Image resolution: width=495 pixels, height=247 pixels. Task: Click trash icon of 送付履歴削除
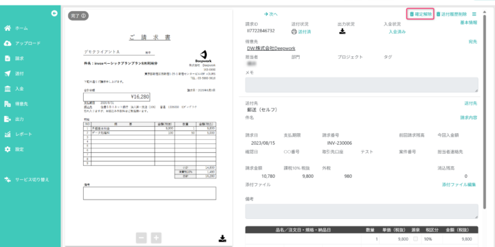(x=438, y=14)
